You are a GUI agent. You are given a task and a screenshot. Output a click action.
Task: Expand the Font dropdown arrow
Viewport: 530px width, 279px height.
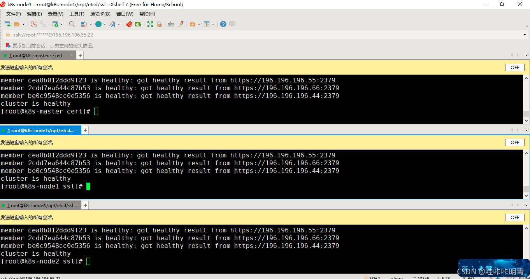[119, 24]
